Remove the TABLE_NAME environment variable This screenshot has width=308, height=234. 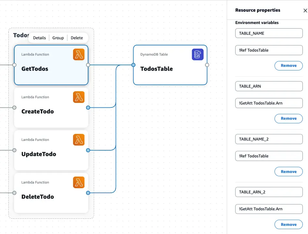[289, 66]
